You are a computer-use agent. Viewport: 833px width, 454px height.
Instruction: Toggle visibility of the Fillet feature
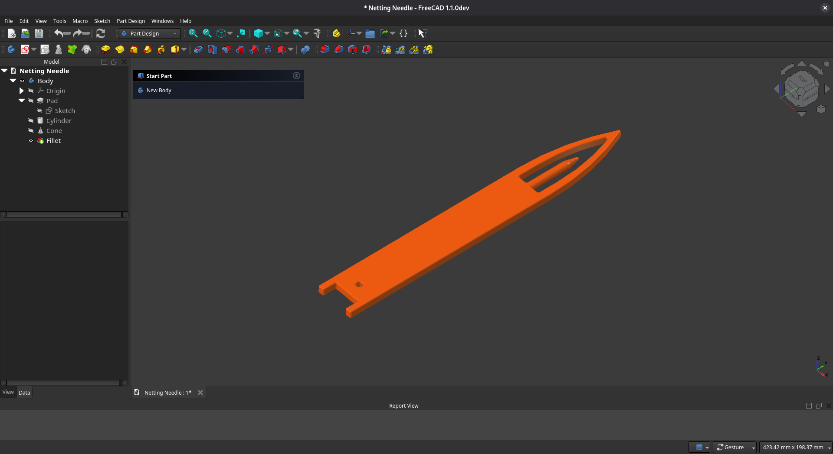(x=31, y=141)
